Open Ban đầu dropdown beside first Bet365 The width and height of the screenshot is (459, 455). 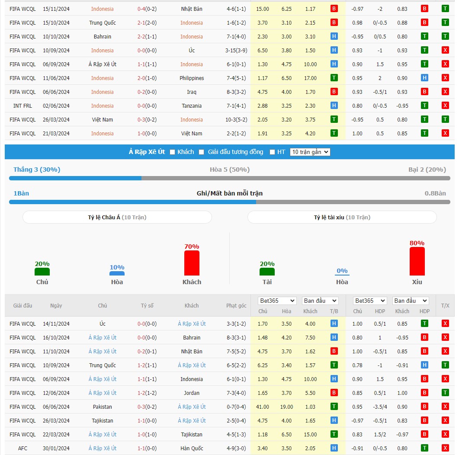pyautogui.click(x=320, y=301)
